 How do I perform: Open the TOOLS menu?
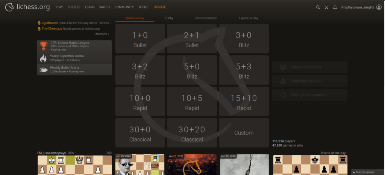(x=143, y=7)
